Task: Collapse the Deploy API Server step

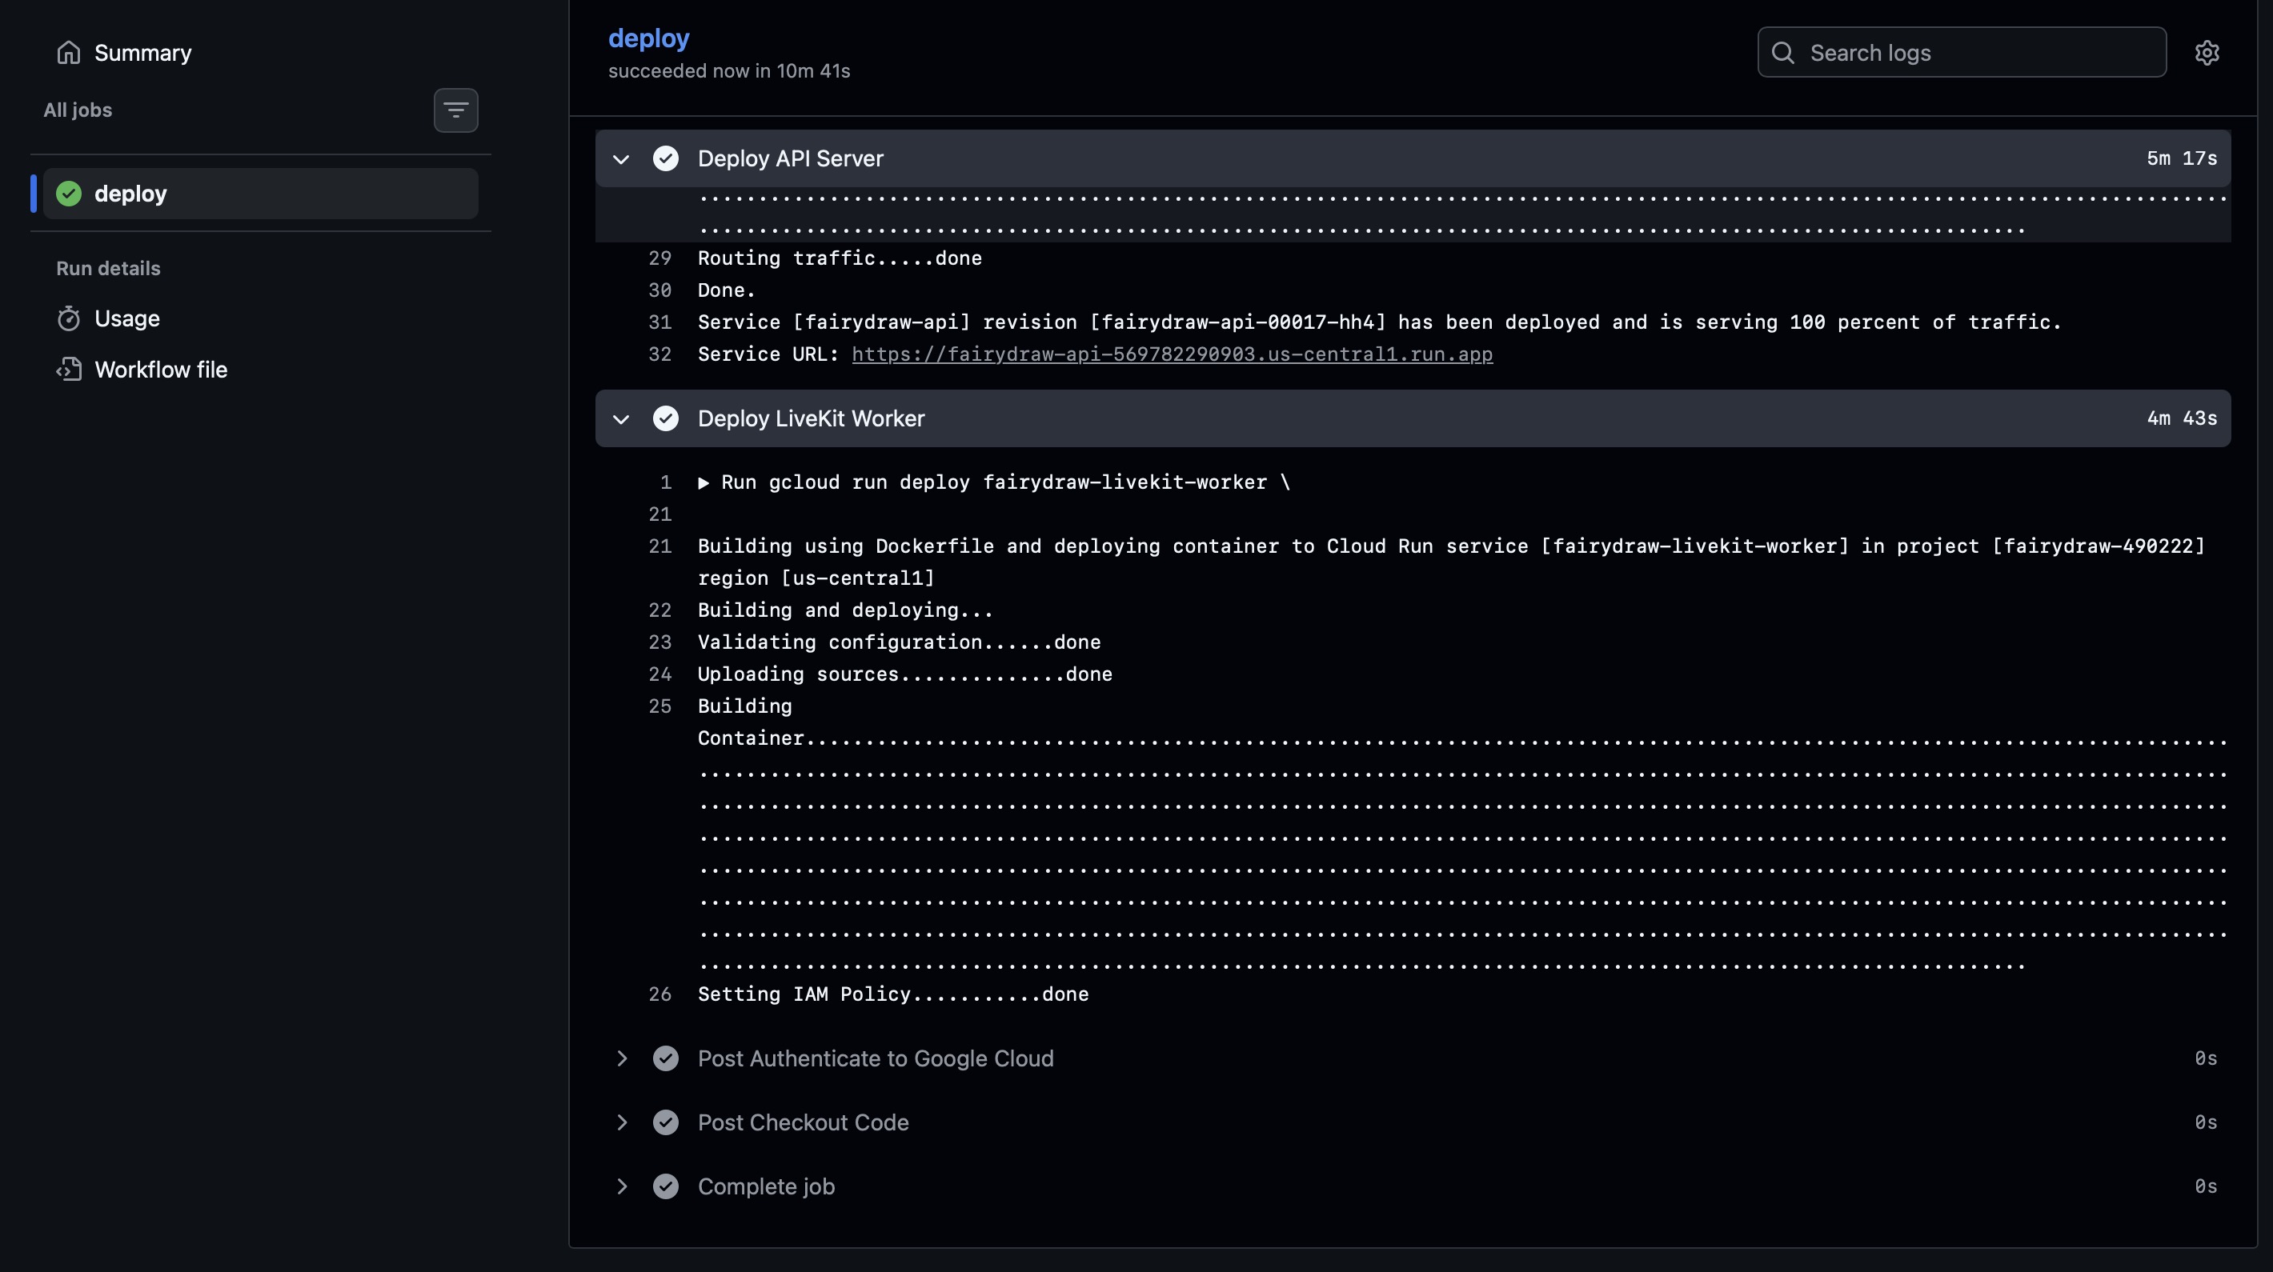Action: tap(621, 158)
